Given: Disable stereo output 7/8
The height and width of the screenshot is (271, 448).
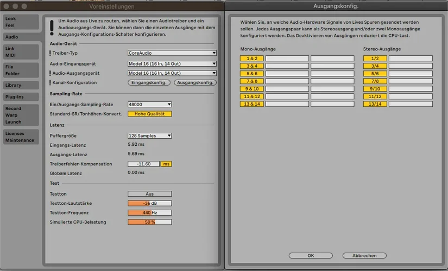Looking at the screenshot, I should tap(375, 81).
